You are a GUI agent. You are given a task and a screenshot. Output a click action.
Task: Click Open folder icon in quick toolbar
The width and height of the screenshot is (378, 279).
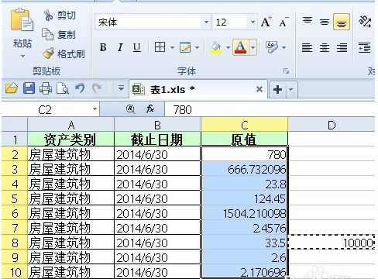pyautogui.click(x=12, y=88)
